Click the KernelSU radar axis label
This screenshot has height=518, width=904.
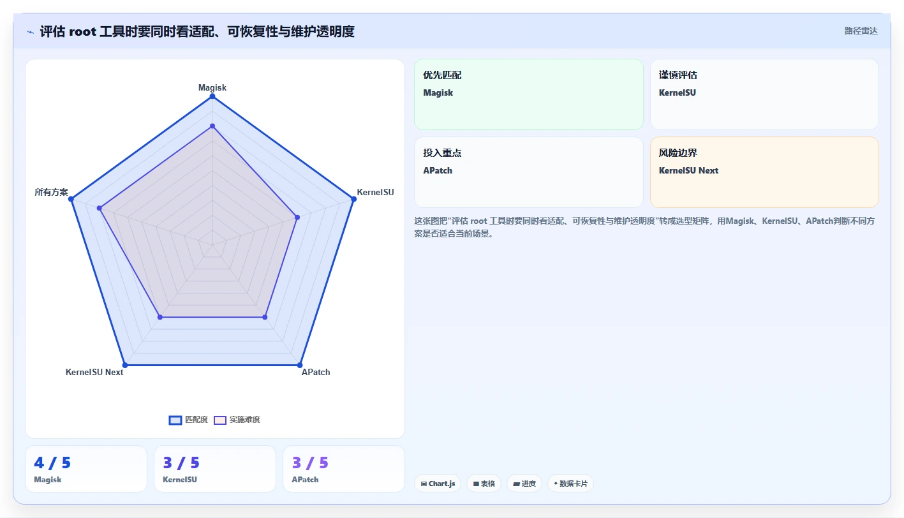375,192
